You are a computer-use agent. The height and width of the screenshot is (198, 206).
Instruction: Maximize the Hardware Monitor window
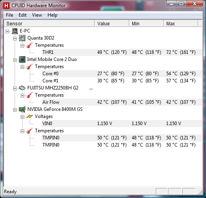coord(181,4)
